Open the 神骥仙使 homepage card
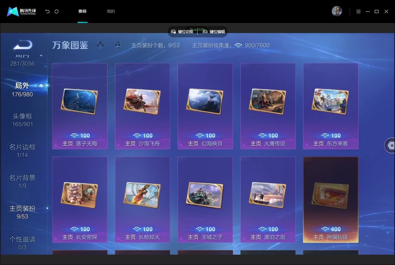395x265 pixels. point(331,199)
